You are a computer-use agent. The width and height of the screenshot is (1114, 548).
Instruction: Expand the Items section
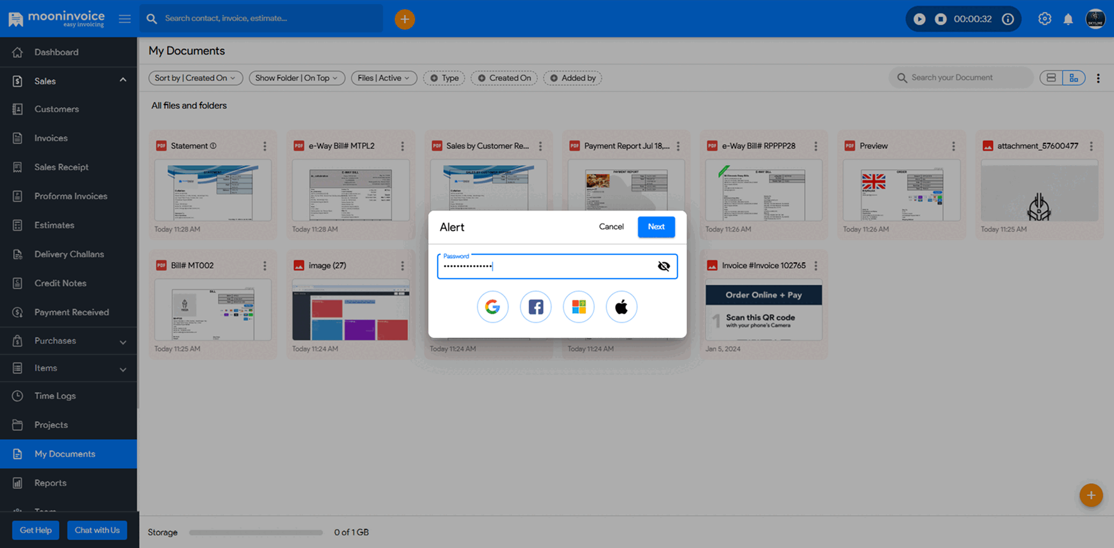click(x=69, y=368)
